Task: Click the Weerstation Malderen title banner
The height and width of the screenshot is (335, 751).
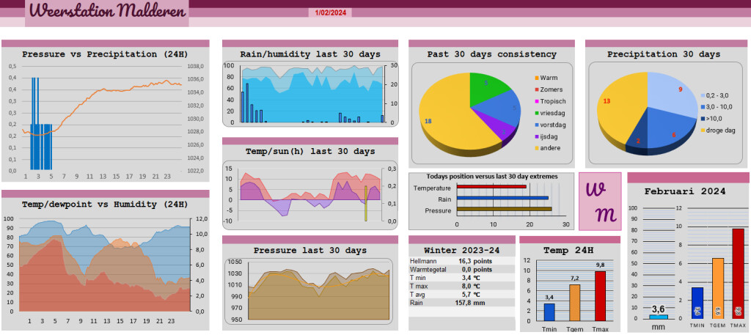Action: pos(107,13)
